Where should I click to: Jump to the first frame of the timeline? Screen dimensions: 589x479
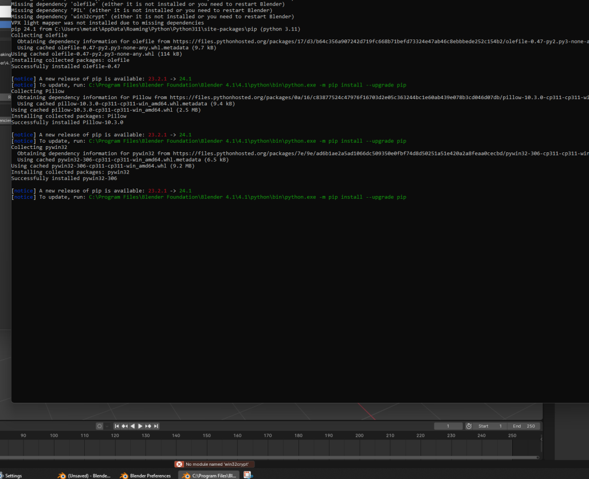tap(117, 426)
